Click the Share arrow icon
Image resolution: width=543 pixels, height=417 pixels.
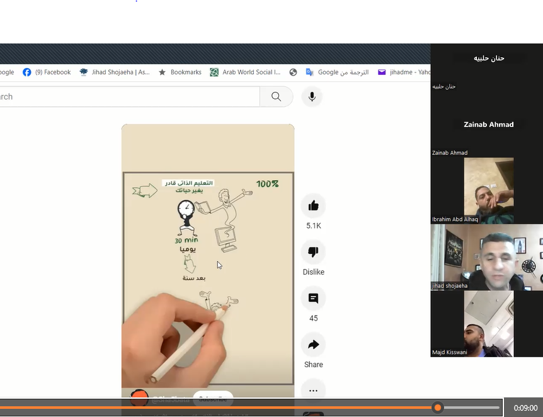click(x=313, y=345)
